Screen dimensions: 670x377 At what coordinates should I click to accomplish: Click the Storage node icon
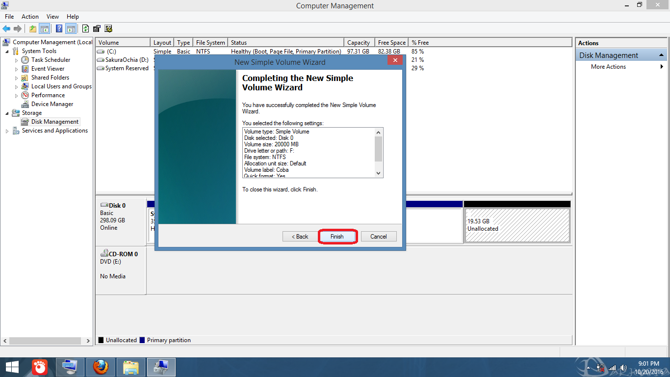point(16,113)
